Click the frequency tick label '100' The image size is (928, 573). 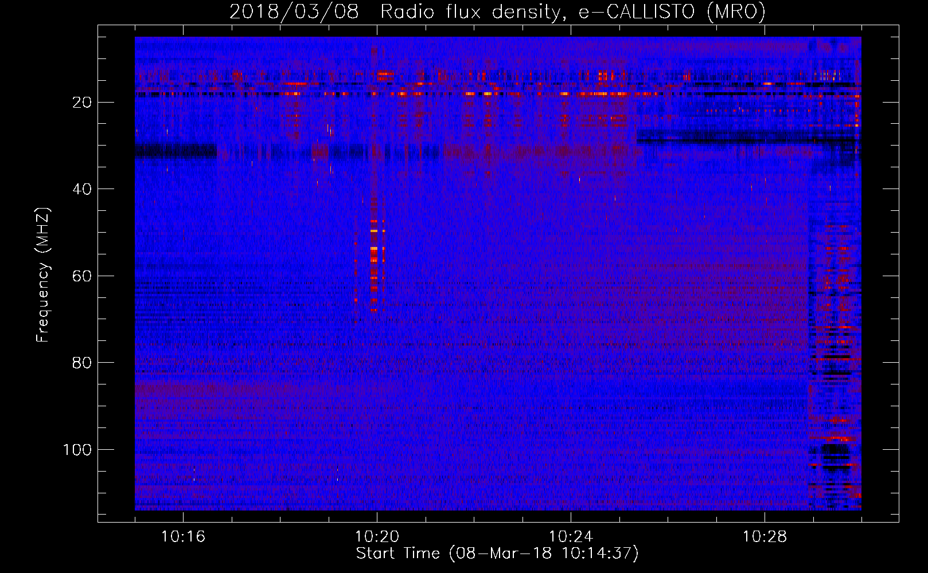(77, 450)
